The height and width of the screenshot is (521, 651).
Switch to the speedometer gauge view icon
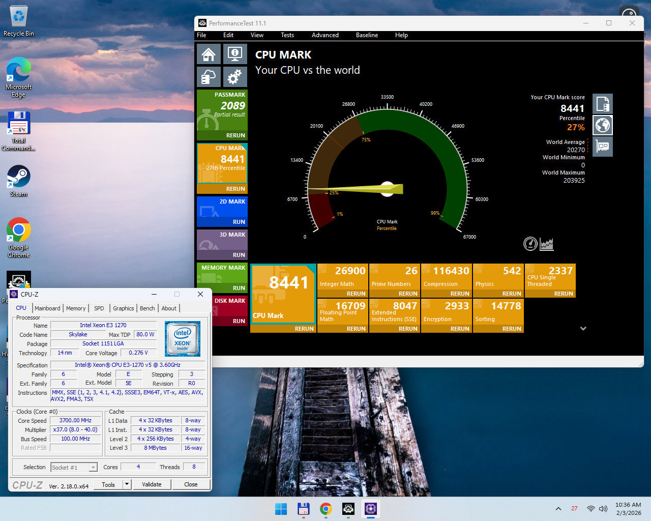point(530,244)
